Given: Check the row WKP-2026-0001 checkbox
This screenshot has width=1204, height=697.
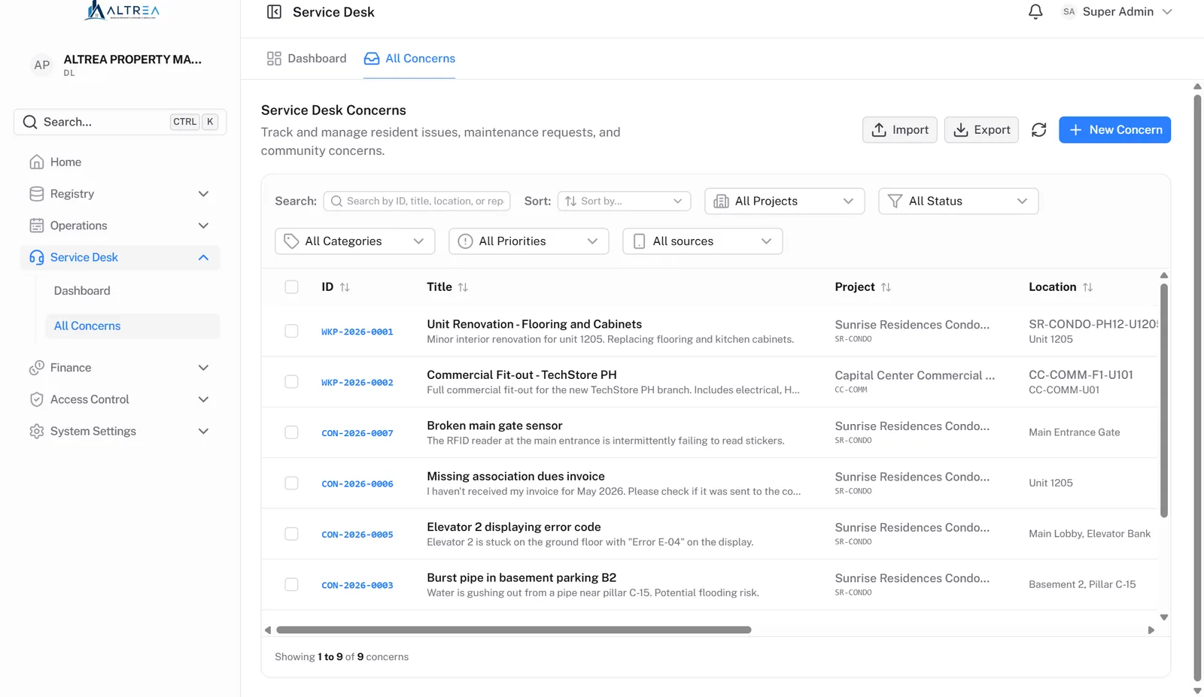Looking at the screenshot, I should [x=291, y=332].
